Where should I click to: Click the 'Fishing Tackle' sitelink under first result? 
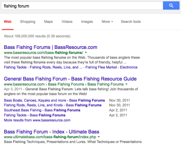click(15, 67)
